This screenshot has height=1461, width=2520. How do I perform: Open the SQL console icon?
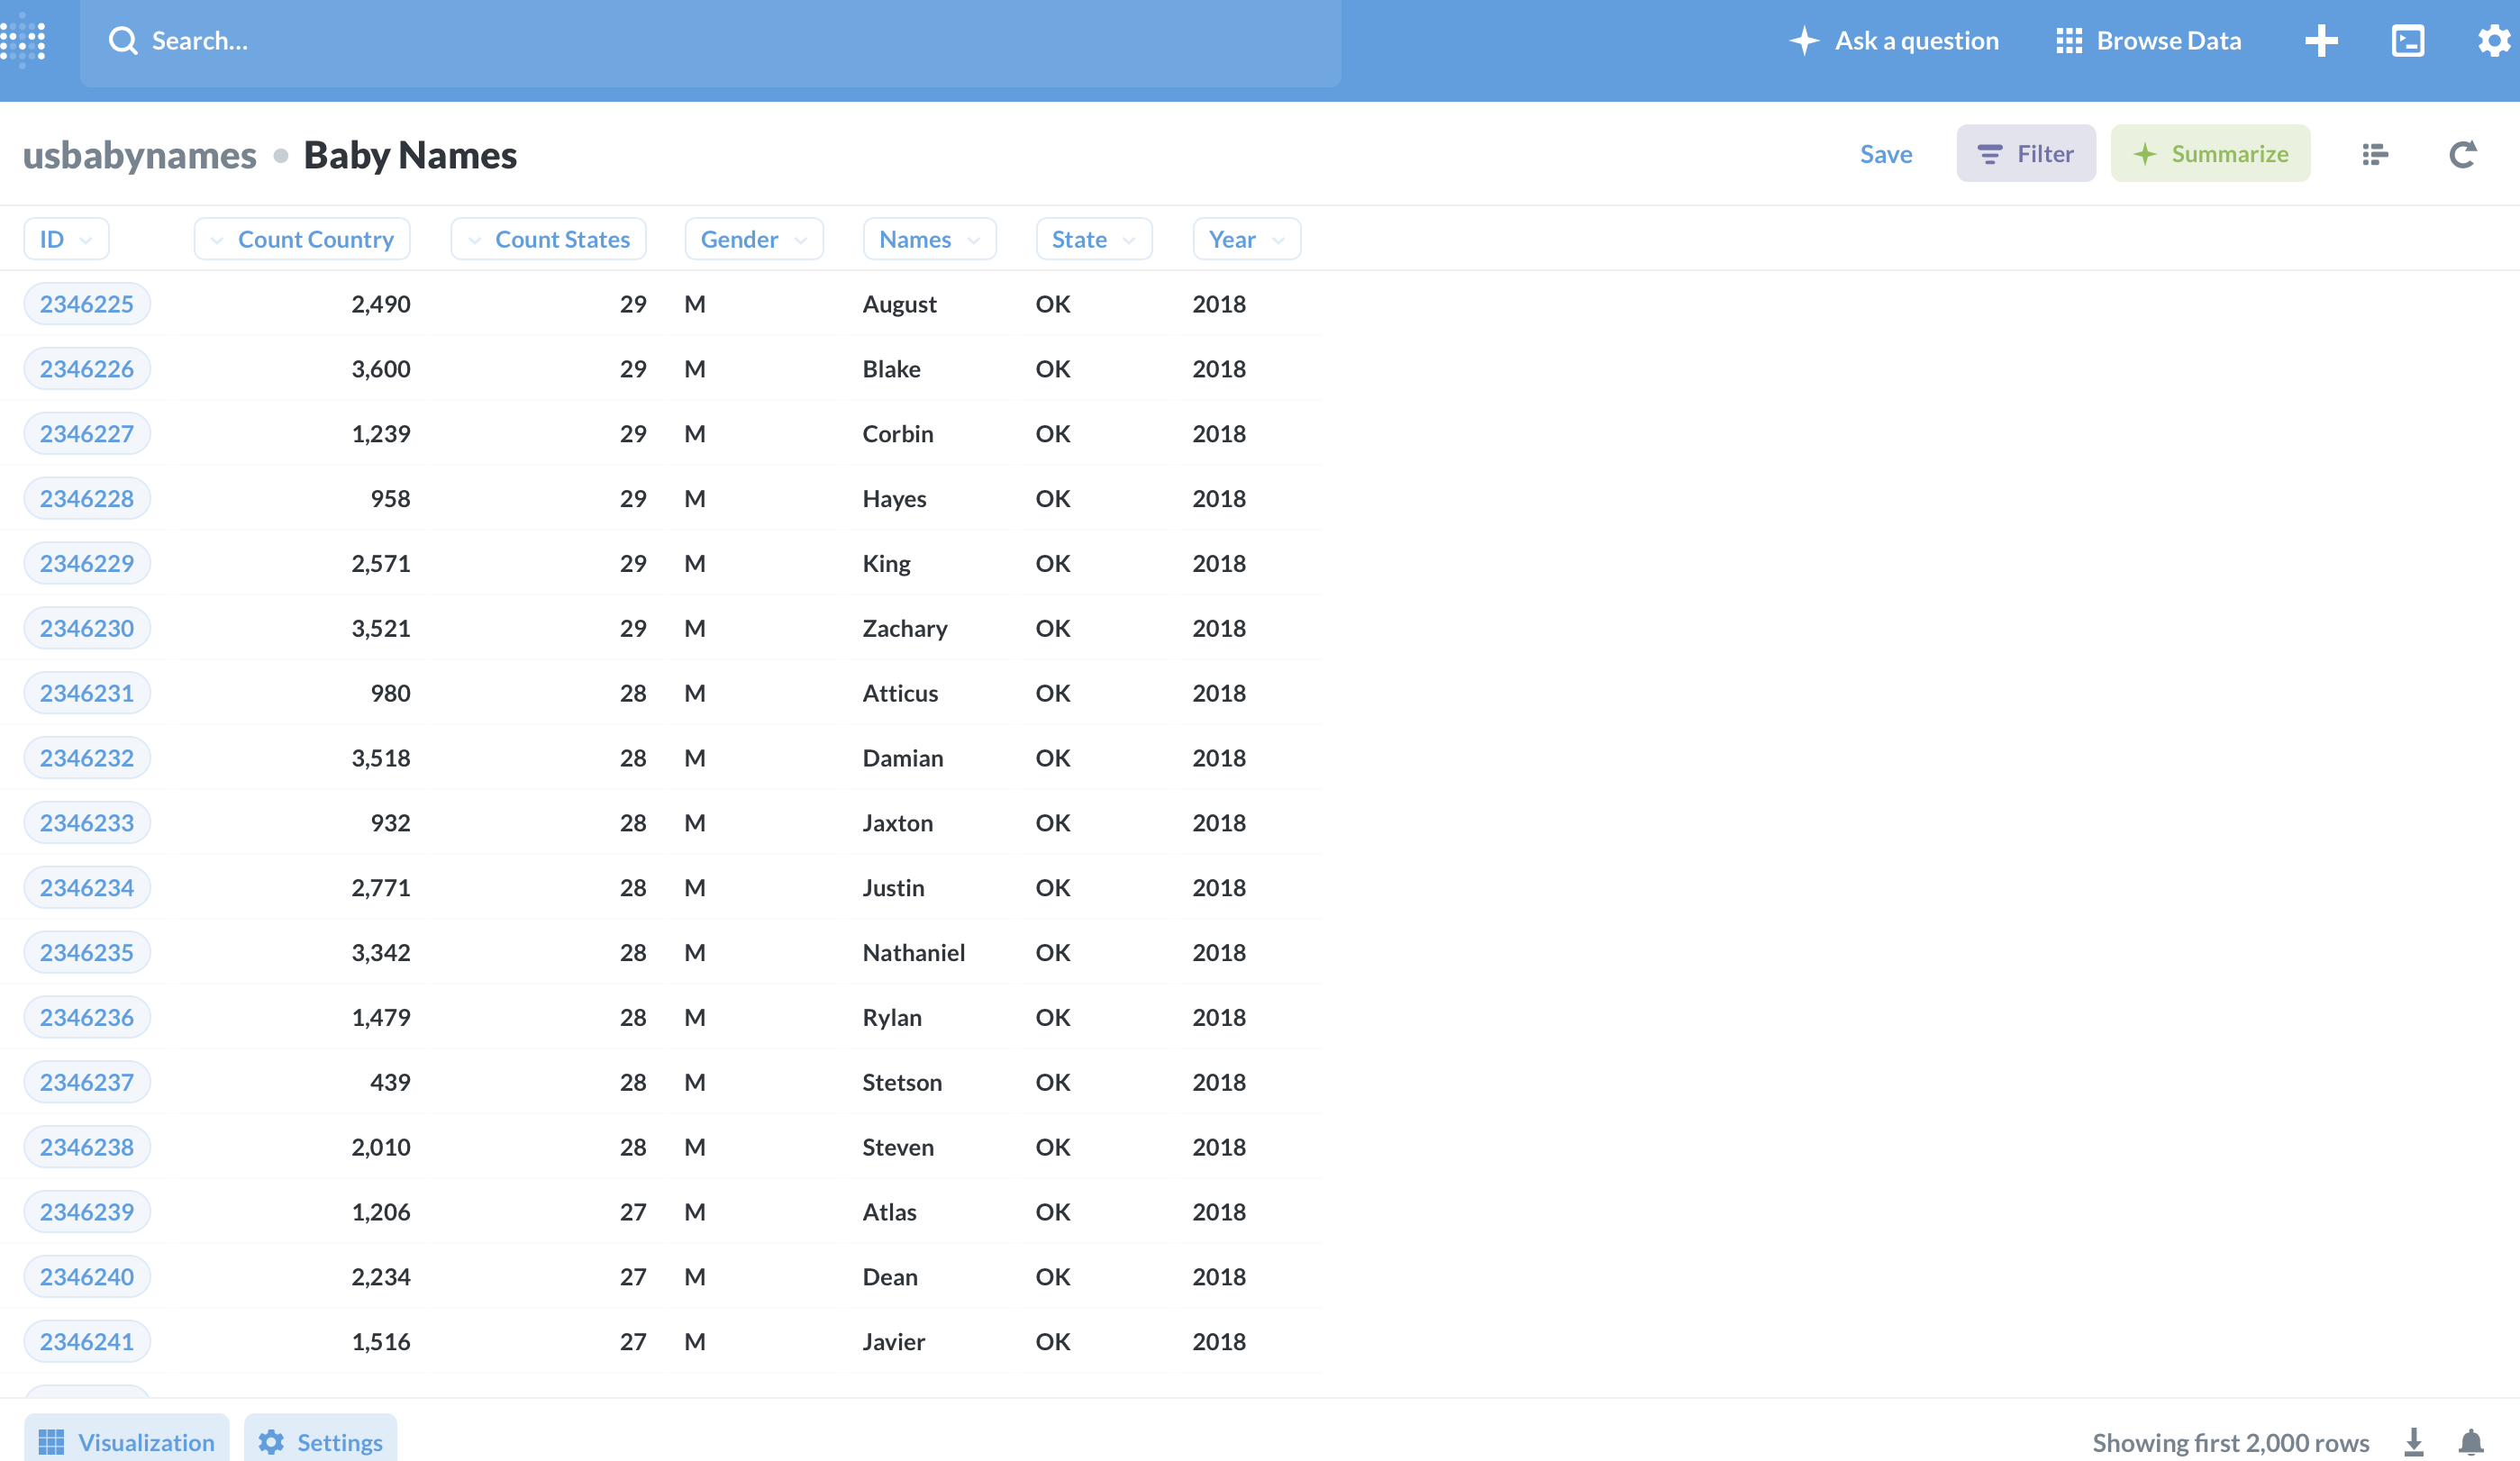2407,41
